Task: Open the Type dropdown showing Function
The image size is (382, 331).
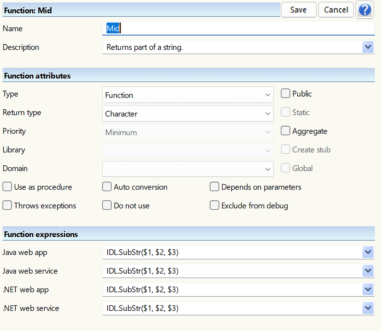Action: 188,95
